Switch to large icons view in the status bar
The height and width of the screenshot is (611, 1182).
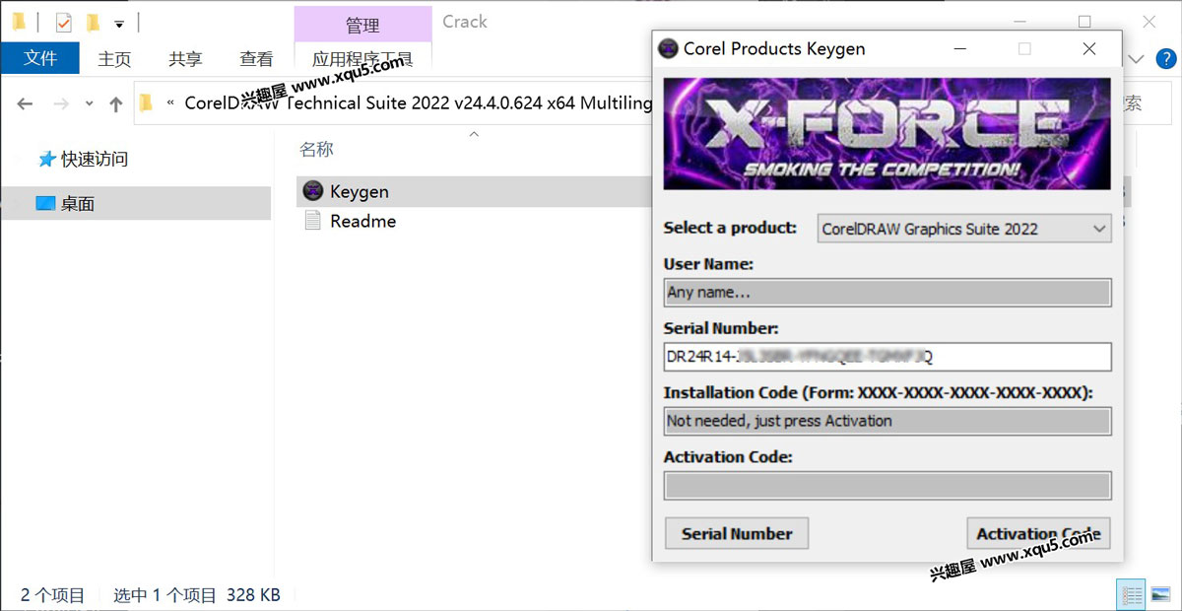coord(1160,594)
